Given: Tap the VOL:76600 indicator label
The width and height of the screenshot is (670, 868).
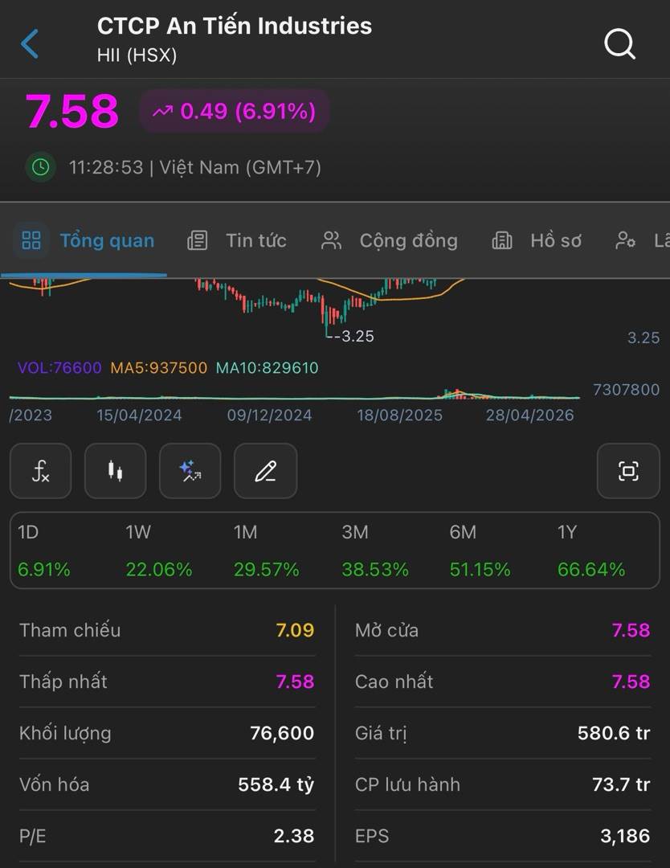Looking at the screenshot, I should tap(59, 367).
